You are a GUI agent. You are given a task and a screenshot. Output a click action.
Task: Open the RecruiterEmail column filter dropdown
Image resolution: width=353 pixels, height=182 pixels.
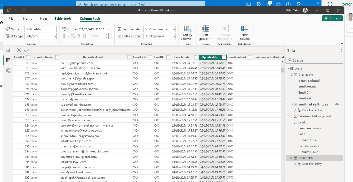[129, 57]
